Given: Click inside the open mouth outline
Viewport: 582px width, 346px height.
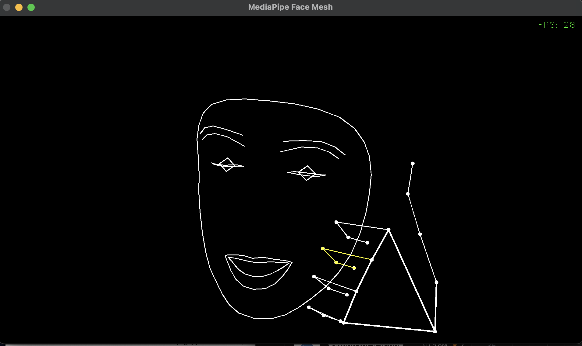Looking at the screenshot, I should [x=257, y=269].
